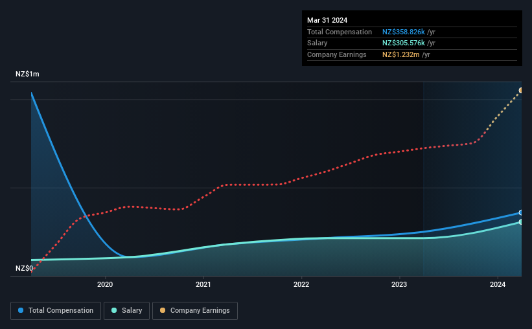Click the 2024 x-axis label

pos(498,284)
